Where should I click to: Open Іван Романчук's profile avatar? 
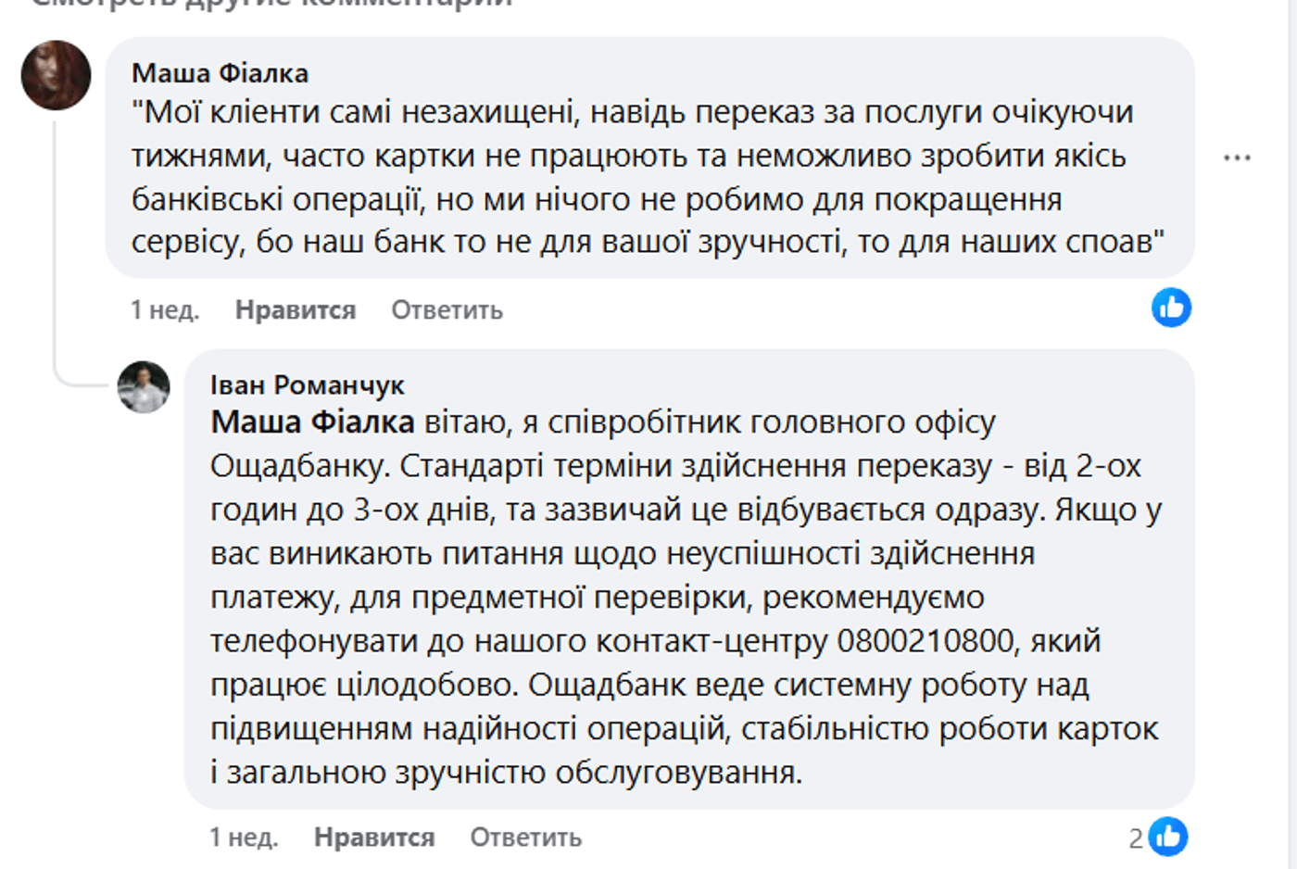coord(144,386)
